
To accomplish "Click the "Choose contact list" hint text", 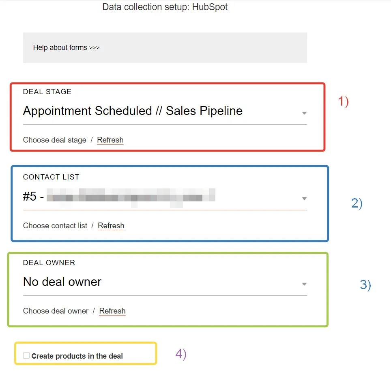I will 55,226.
